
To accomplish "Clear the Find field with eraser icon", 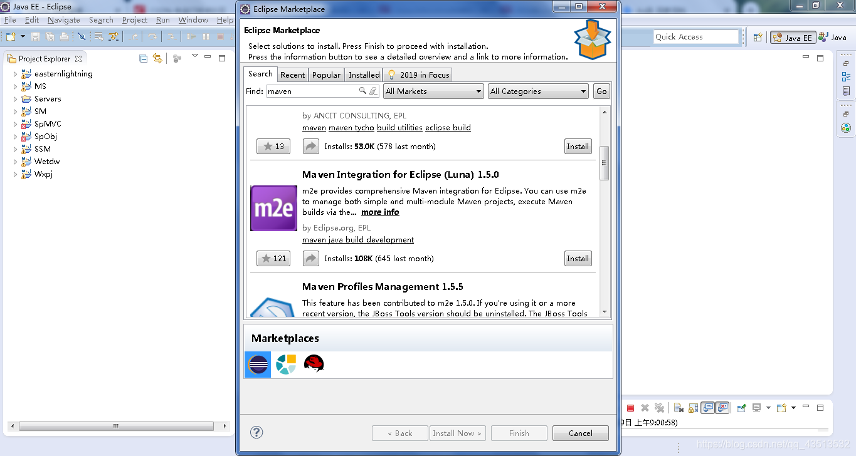I will pos(373,91).
